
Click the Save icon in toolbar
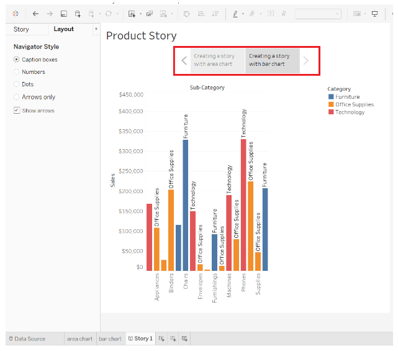click(x=63, y=14)
